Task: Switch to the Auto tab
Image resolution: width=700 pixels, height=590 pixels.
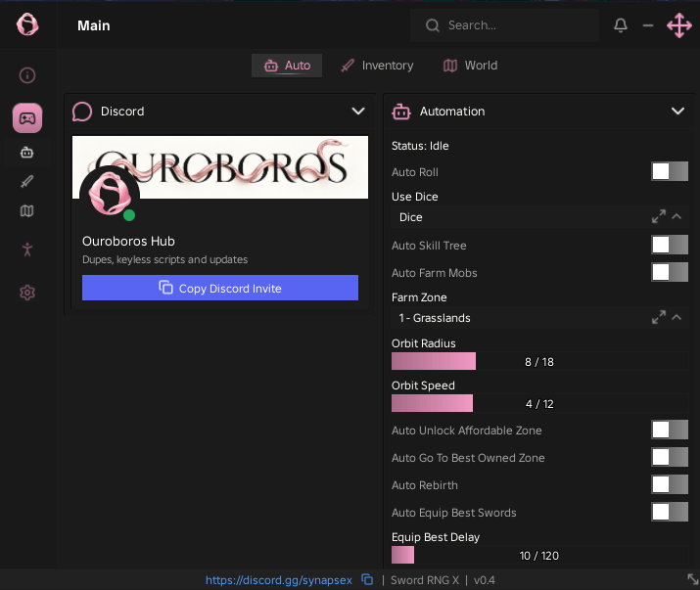Action: (287, 66)
